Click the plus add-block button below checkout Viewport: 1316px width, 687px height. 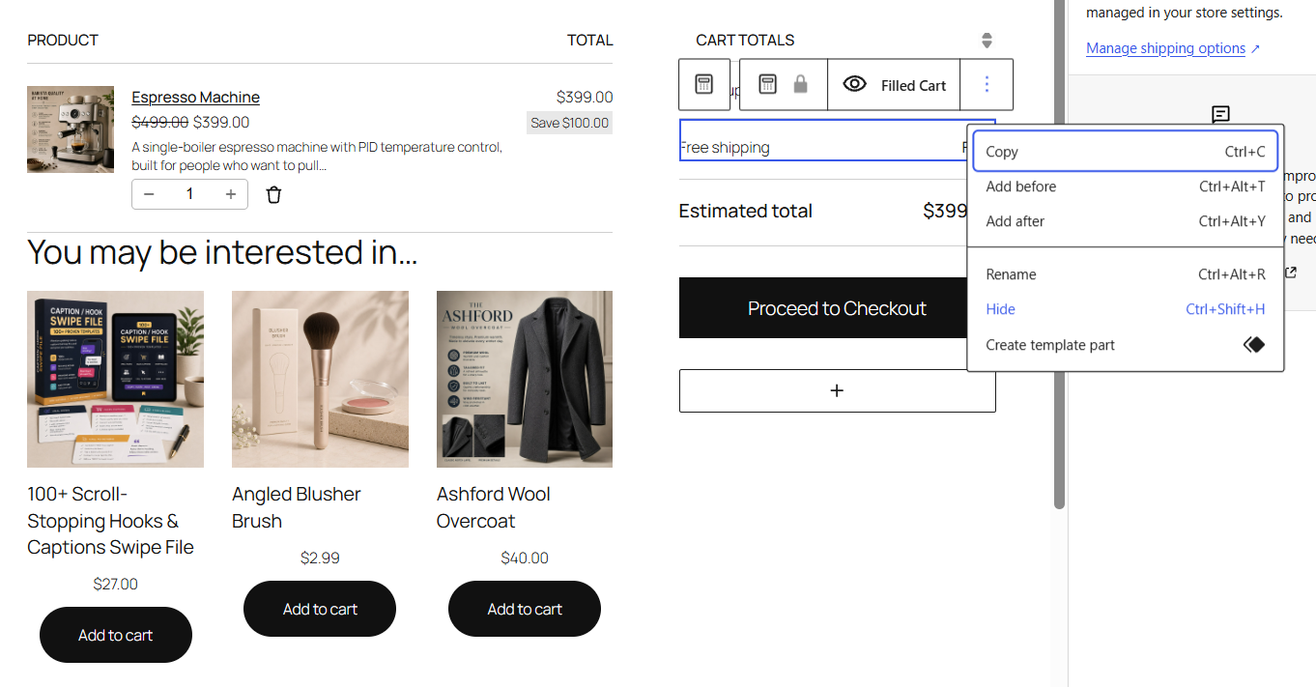pos(837,390)
